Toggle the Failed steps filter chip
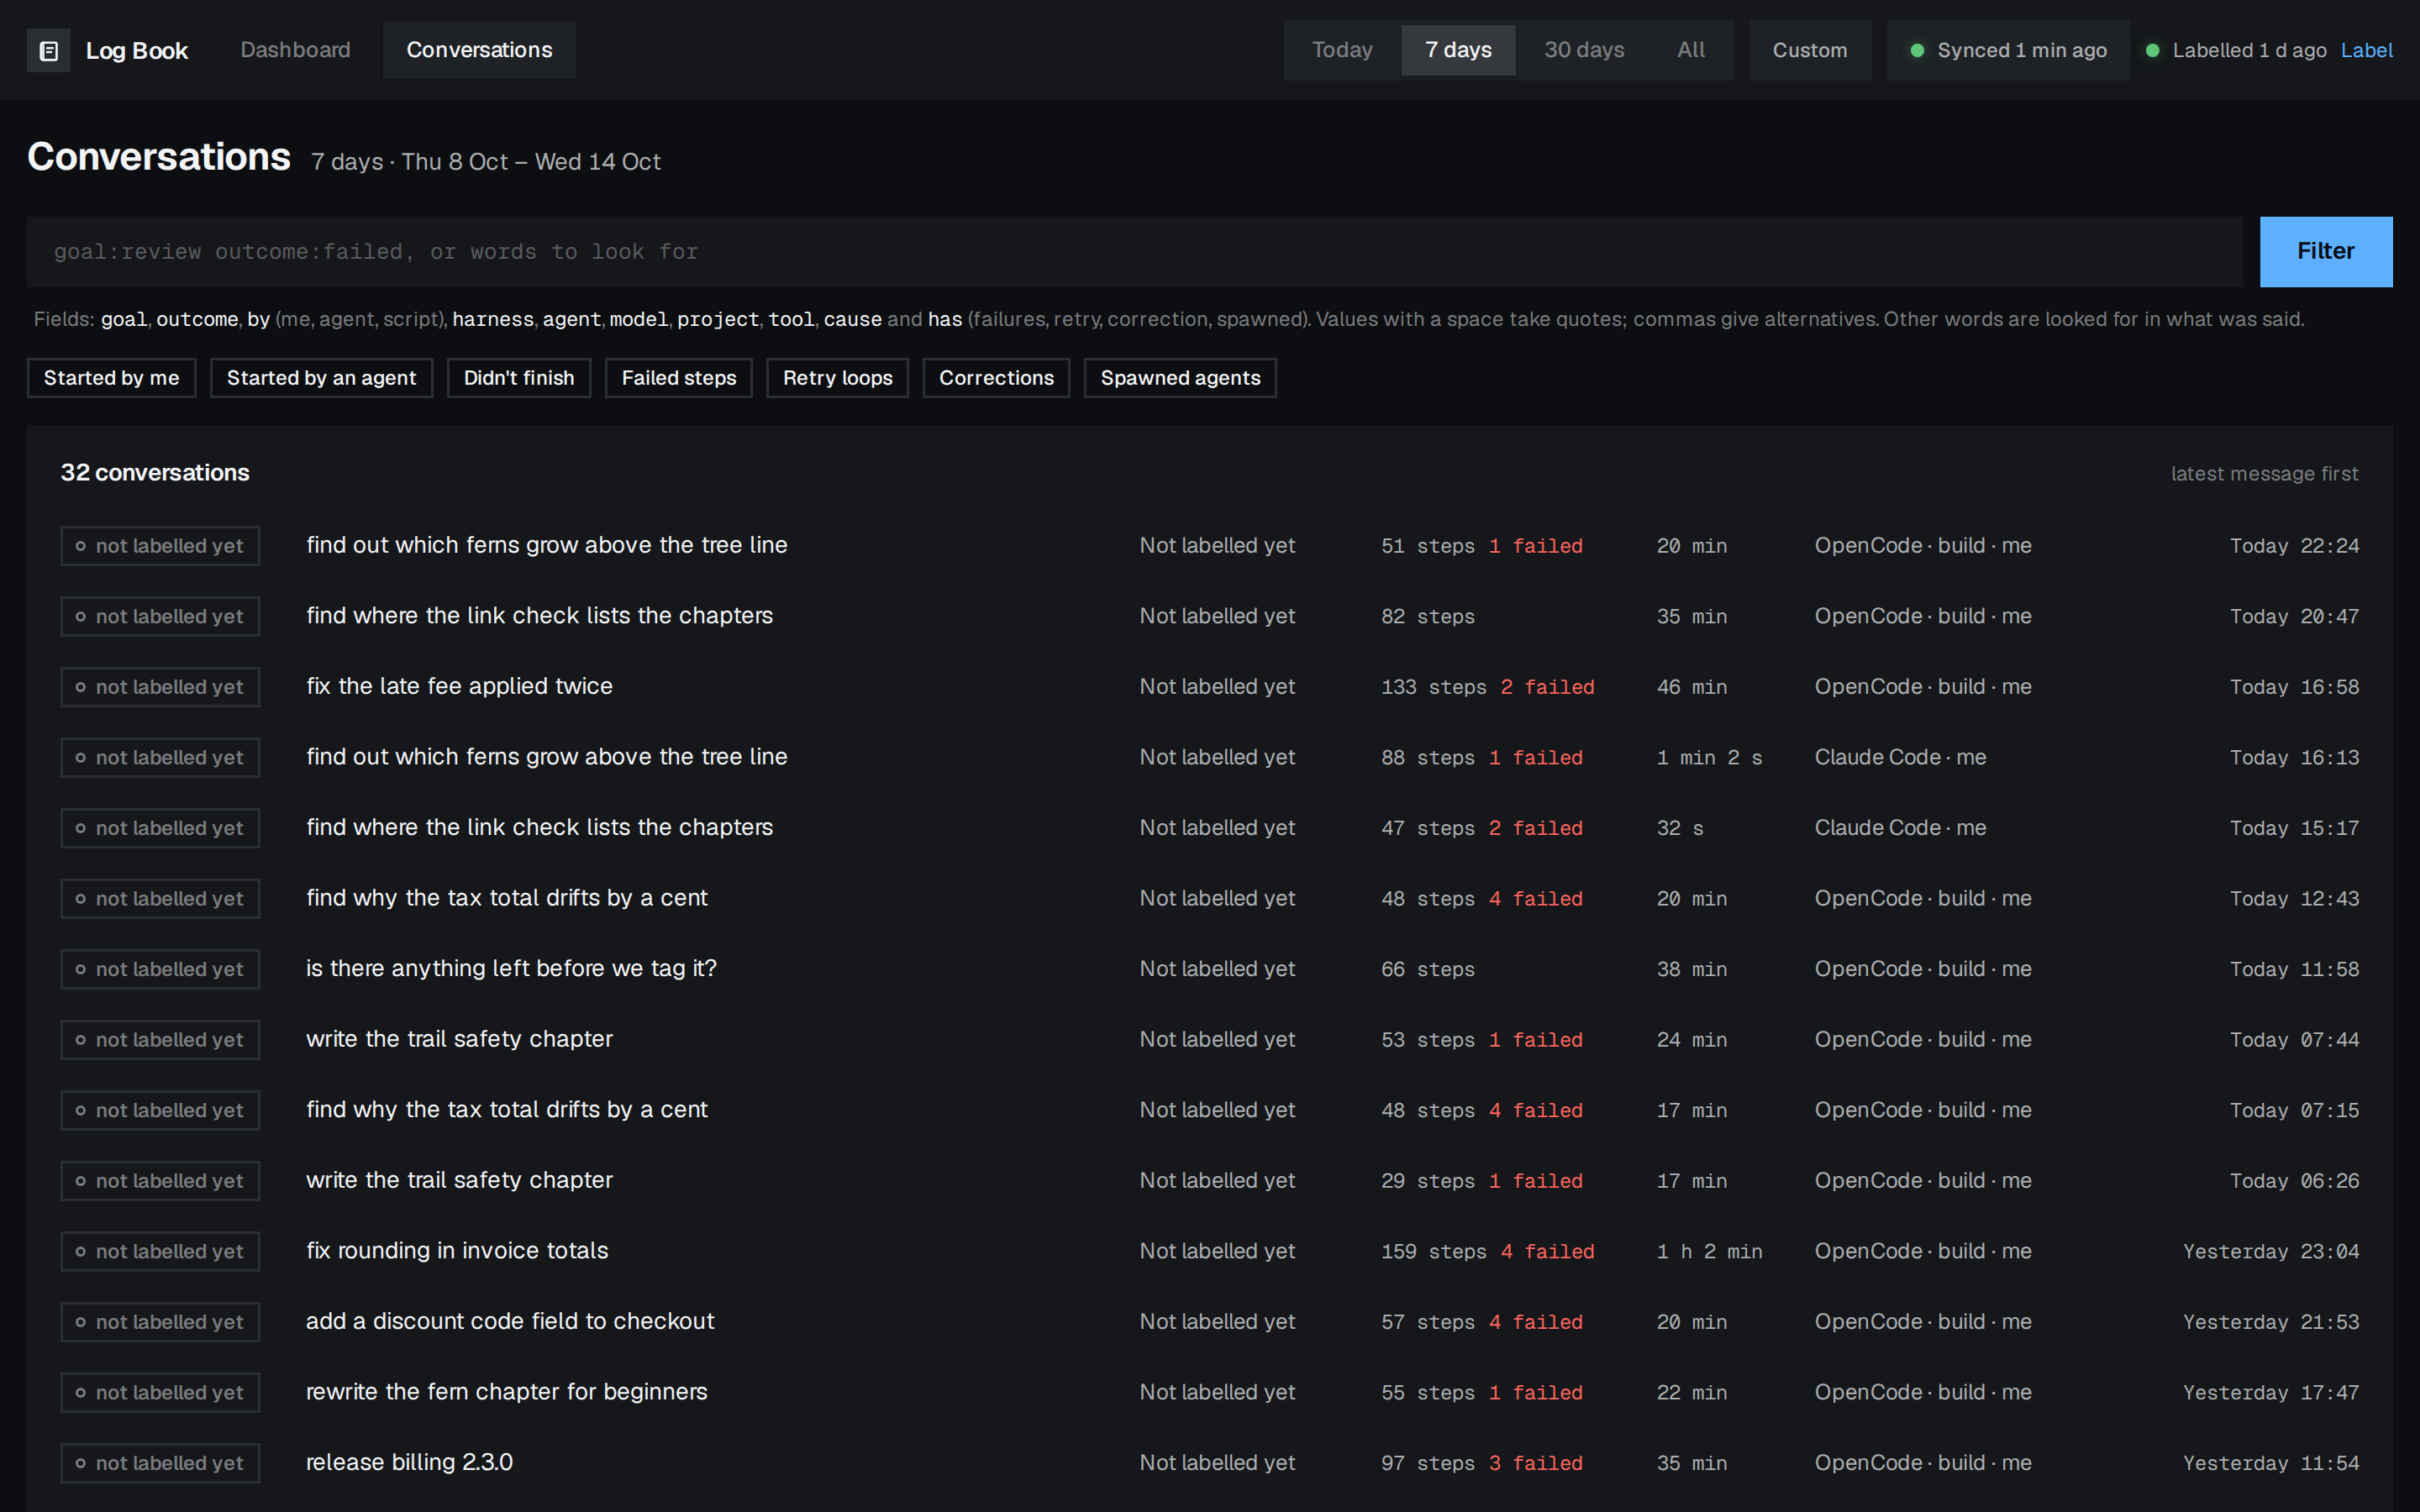2420x1512 pixels. (678, 378)
